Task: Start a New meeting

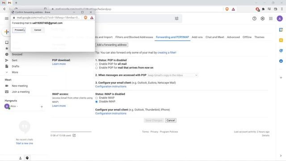Action: tap(20, 86)
